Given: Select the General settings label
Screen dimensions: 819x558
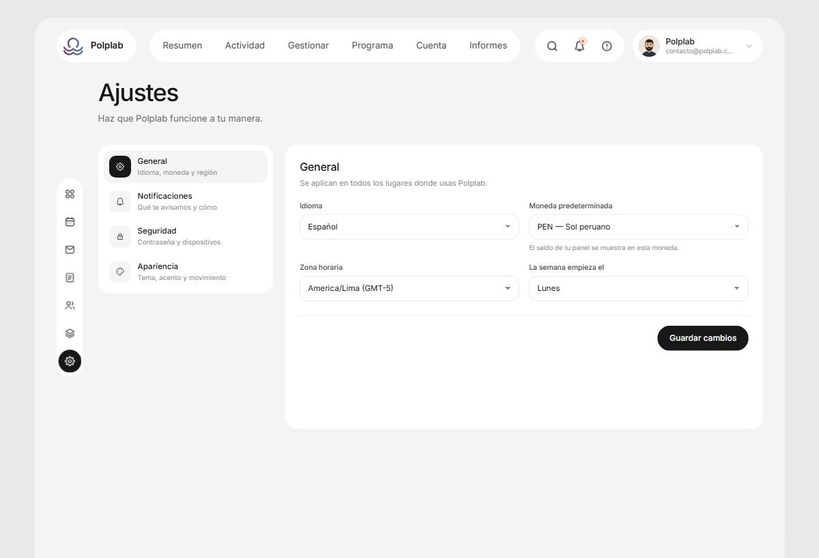Looking at the screenshot, I should (x=152, y=161).
